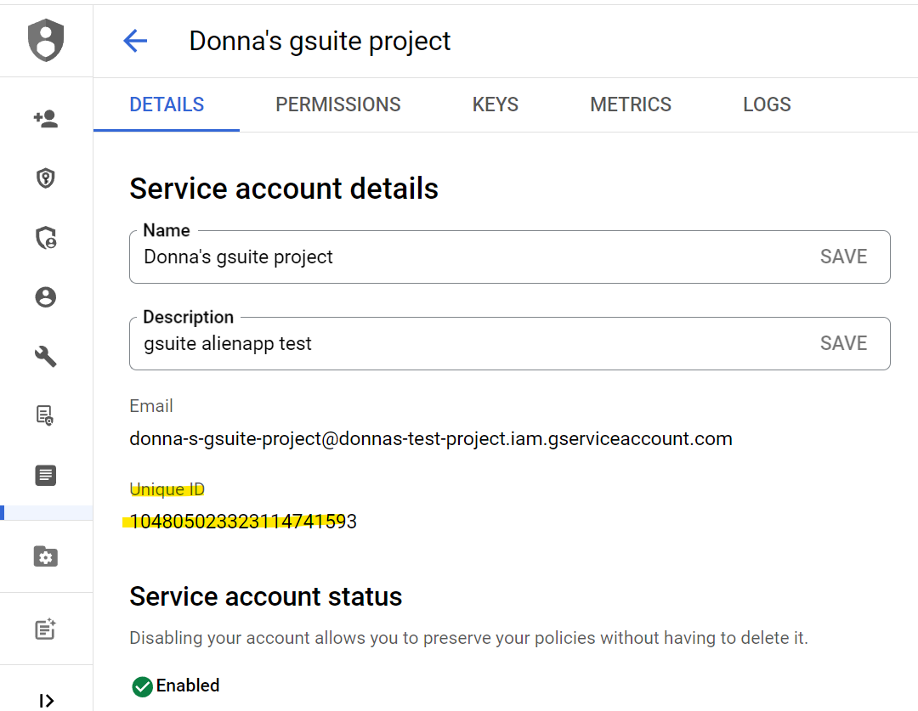Viewport: 918px width, 711px height.
Task: Switch to the METRICS tab
Action: point(631,104)
